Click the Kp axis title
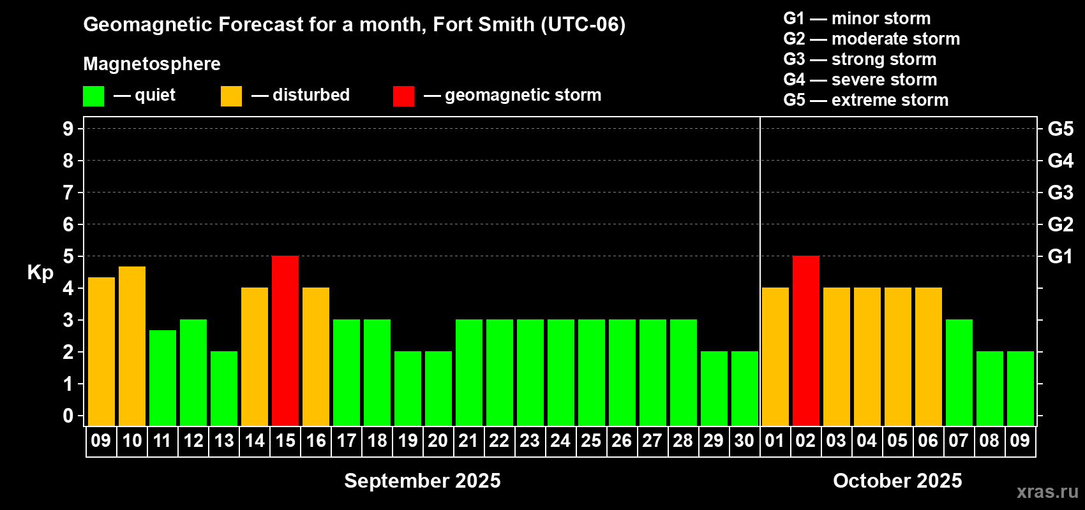 40,273
